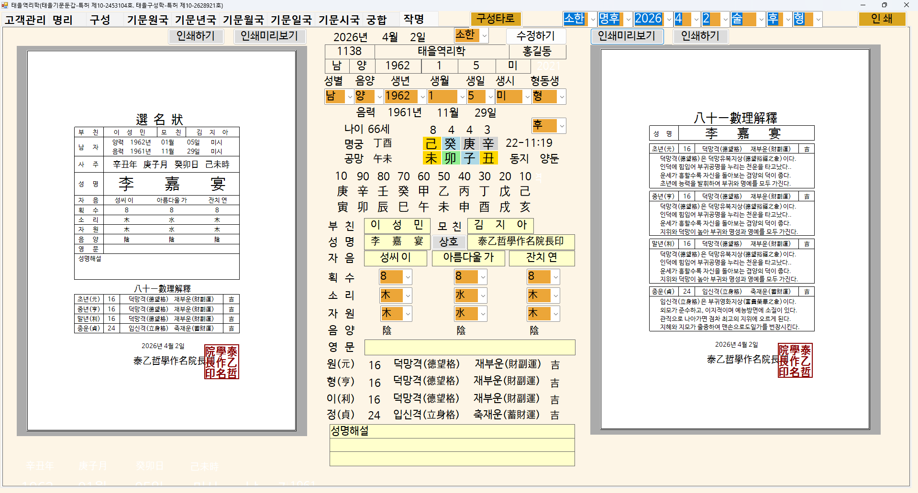This screenshot has width=918, height=493.
Task: Click the 구성타로 button
Action: point(496,19)
